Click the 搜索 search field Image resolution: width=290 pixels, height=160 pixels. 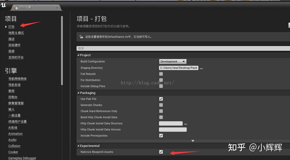click(127, 48)
